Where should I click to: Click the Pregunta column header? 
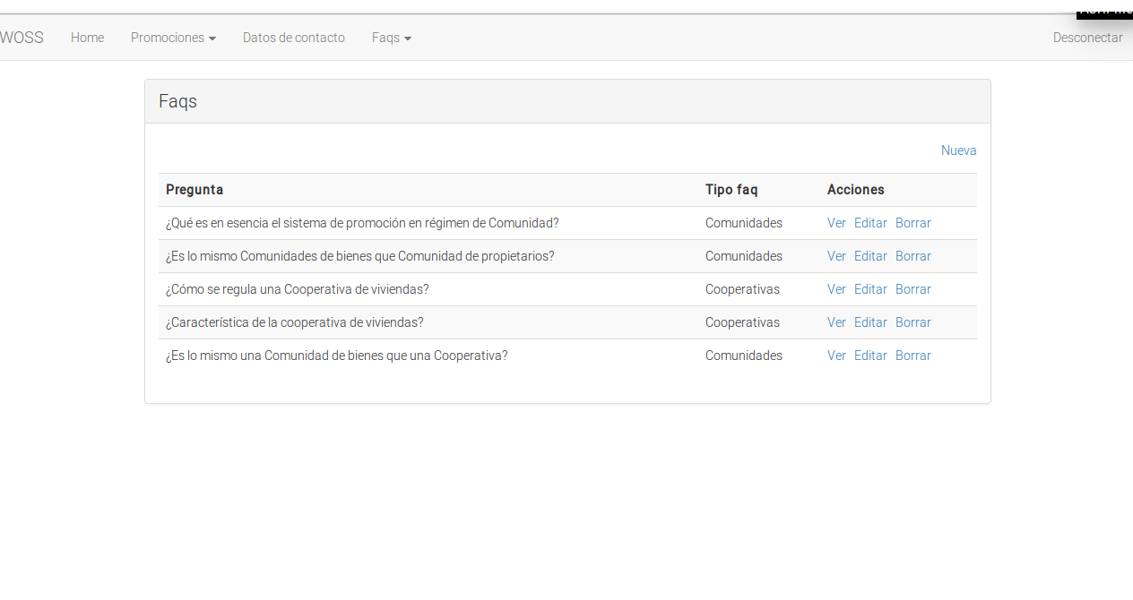click(x=195, y=190)
